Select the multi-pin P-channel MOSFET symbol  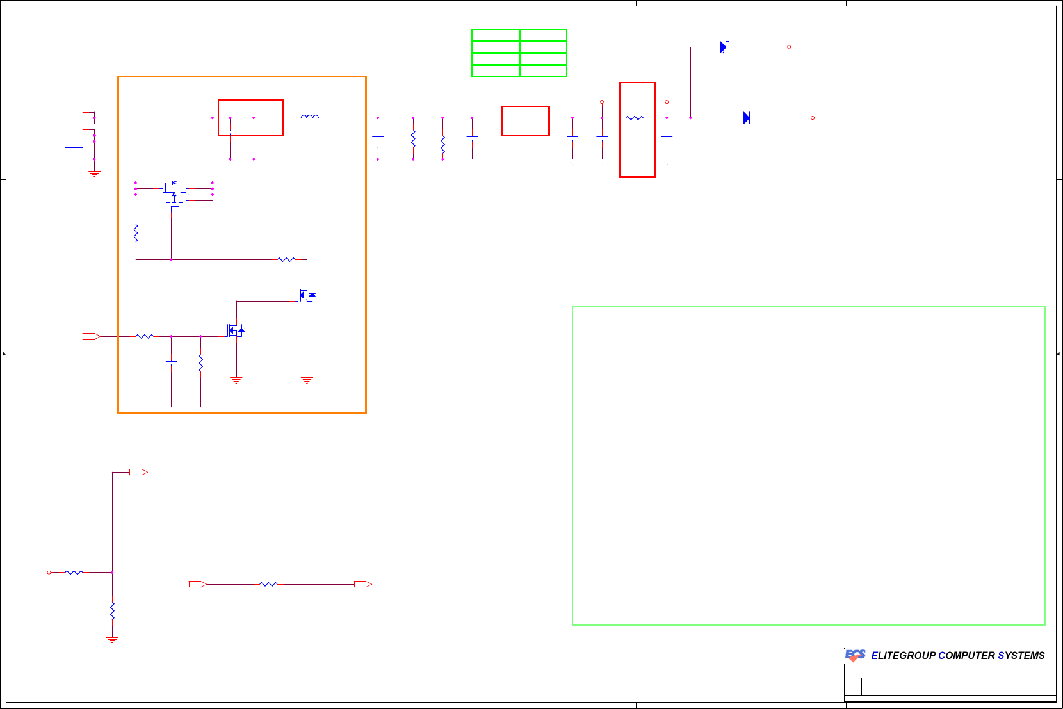click(174, 192)
